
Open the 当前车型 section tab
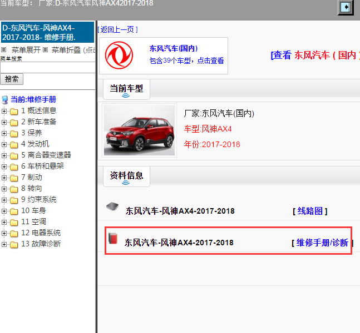pos(126,89)
